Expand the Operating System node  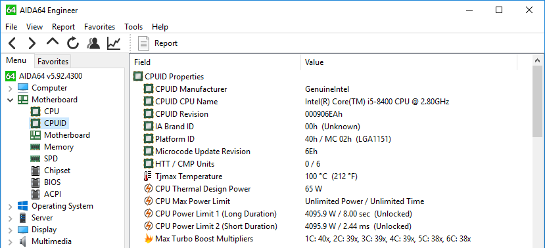(10, 207)
